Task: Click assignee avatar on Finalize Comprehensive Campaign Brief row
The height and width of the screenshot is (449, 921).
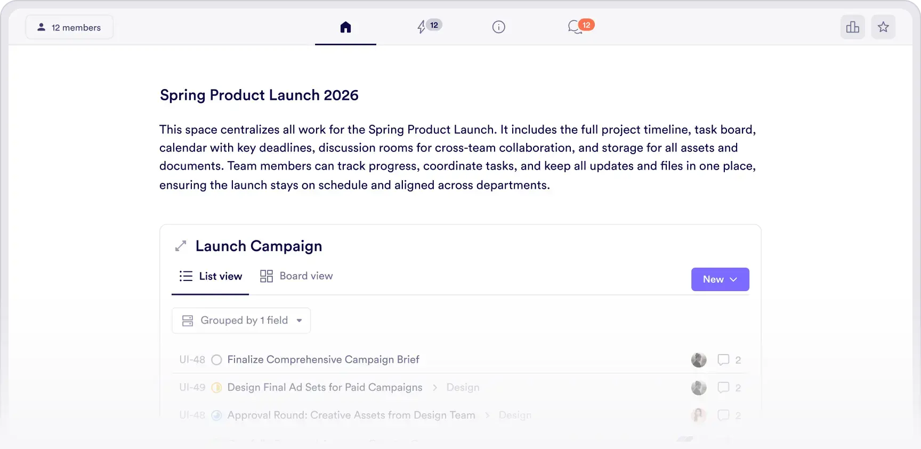Action: (x=699, y=360)
